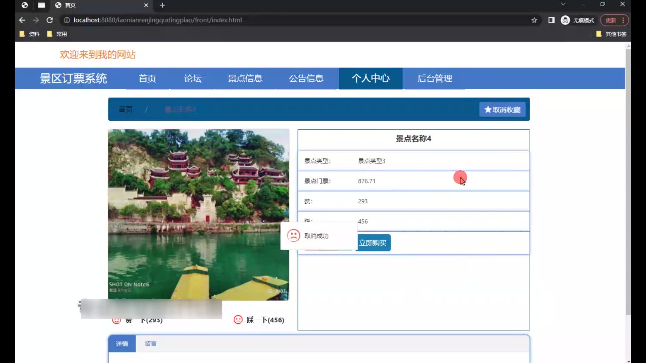
Task: Open 个人中心 in navigation bar
Action: [x=370, y=78]
